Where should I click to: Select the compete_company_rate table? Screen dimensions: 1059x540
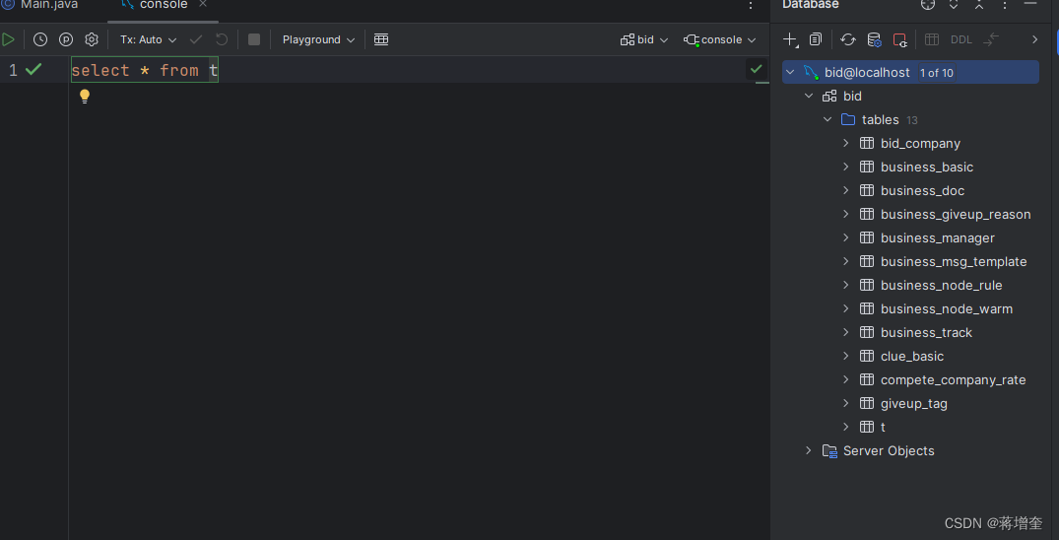point(953,379)
